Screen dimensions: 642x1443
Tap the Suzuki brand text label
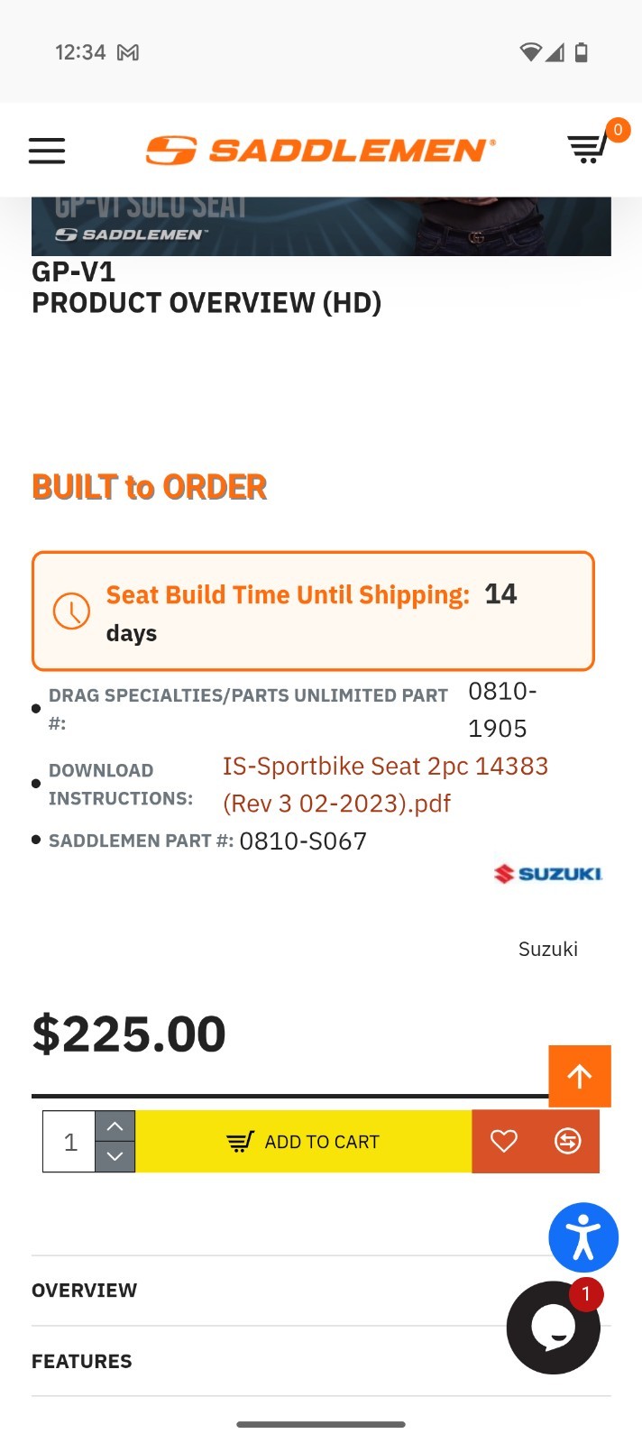(548, 949)
